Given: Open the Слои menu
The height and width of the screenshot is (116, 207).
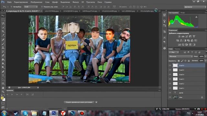Looking at the screenshot, I should [47, 2].
